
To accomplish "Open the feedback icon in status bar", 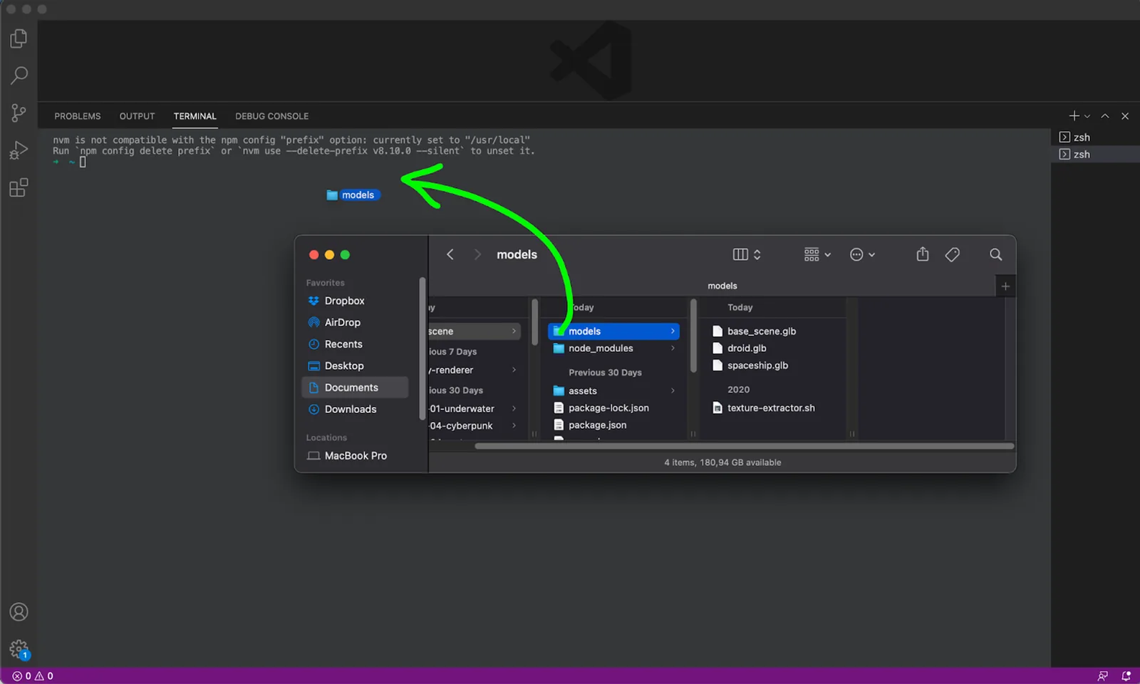I will pos(1103,676).
